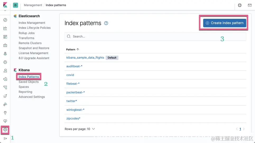Click Management breadcrumb link
Viewport: 255px width, 143px height.
click(x=33, y=5)
